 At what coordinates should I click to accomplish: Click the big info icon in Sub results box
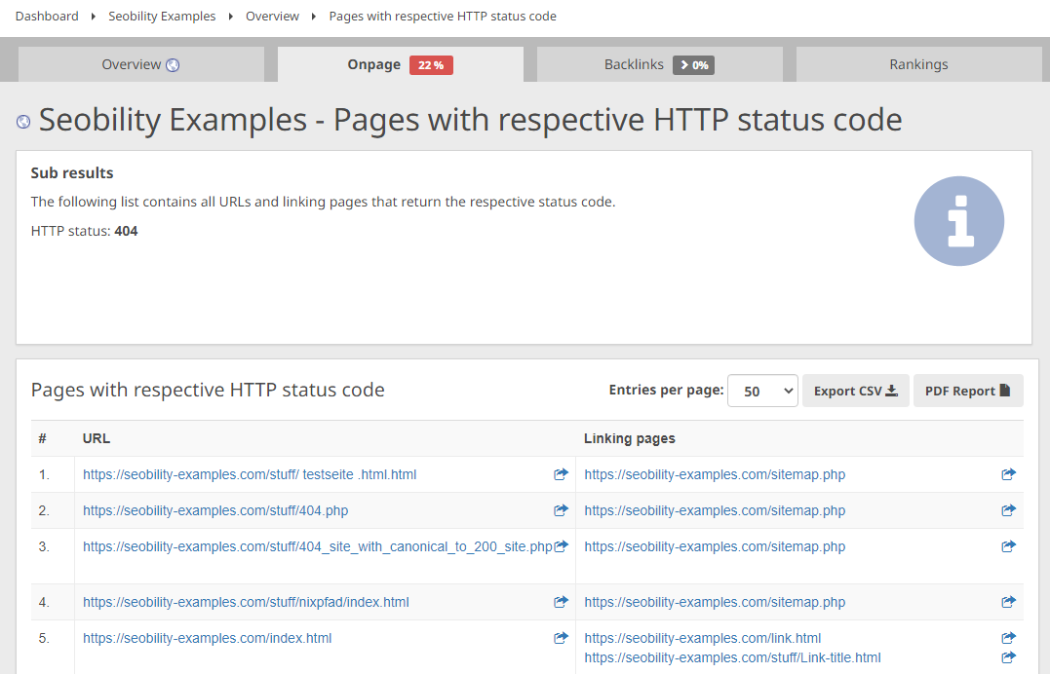959,221
